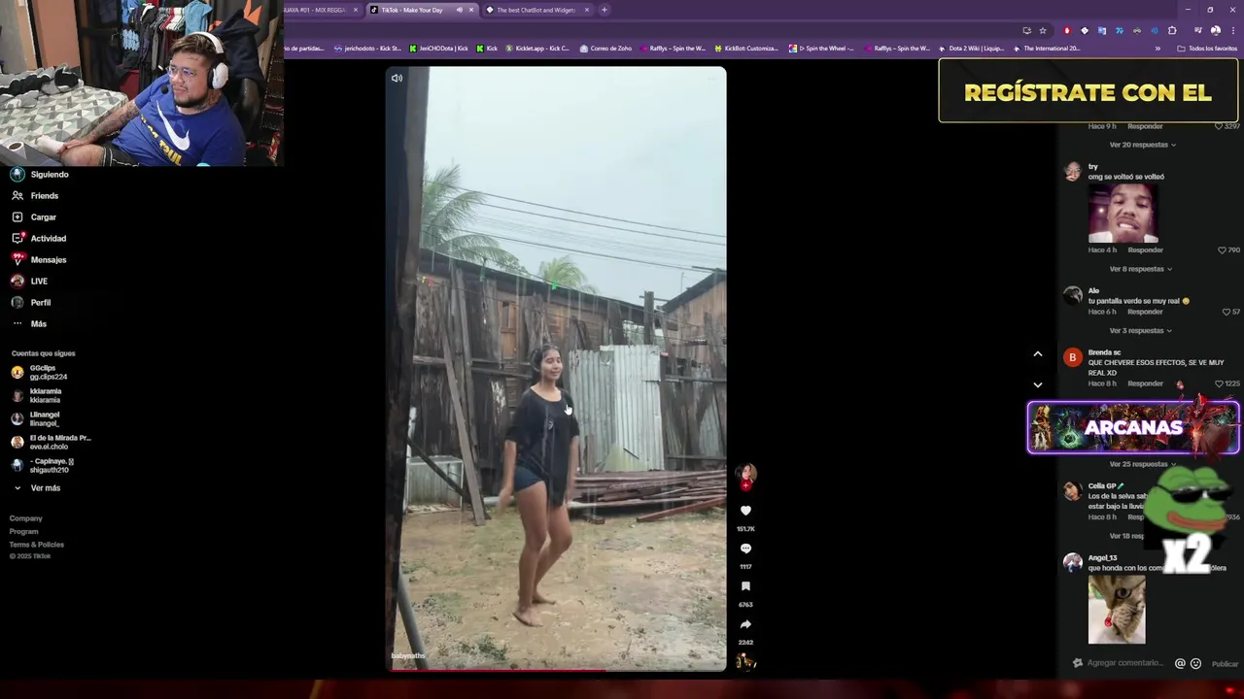Share video using the arrow icon
The width and height of the screenshot is (1244, 699).
[745, 624]
